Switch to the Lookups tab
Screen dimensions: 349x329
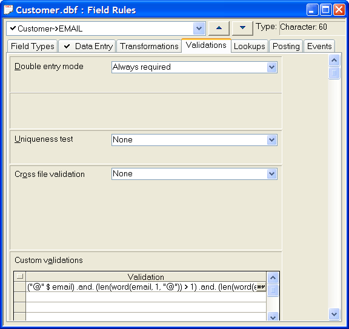tap(249, 46)
